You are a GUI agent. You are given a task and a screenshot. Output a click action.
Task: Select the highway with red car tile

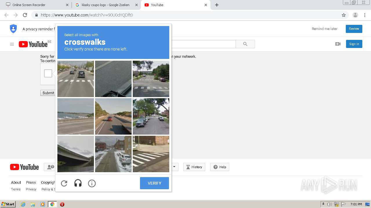[x=113, y=116]
